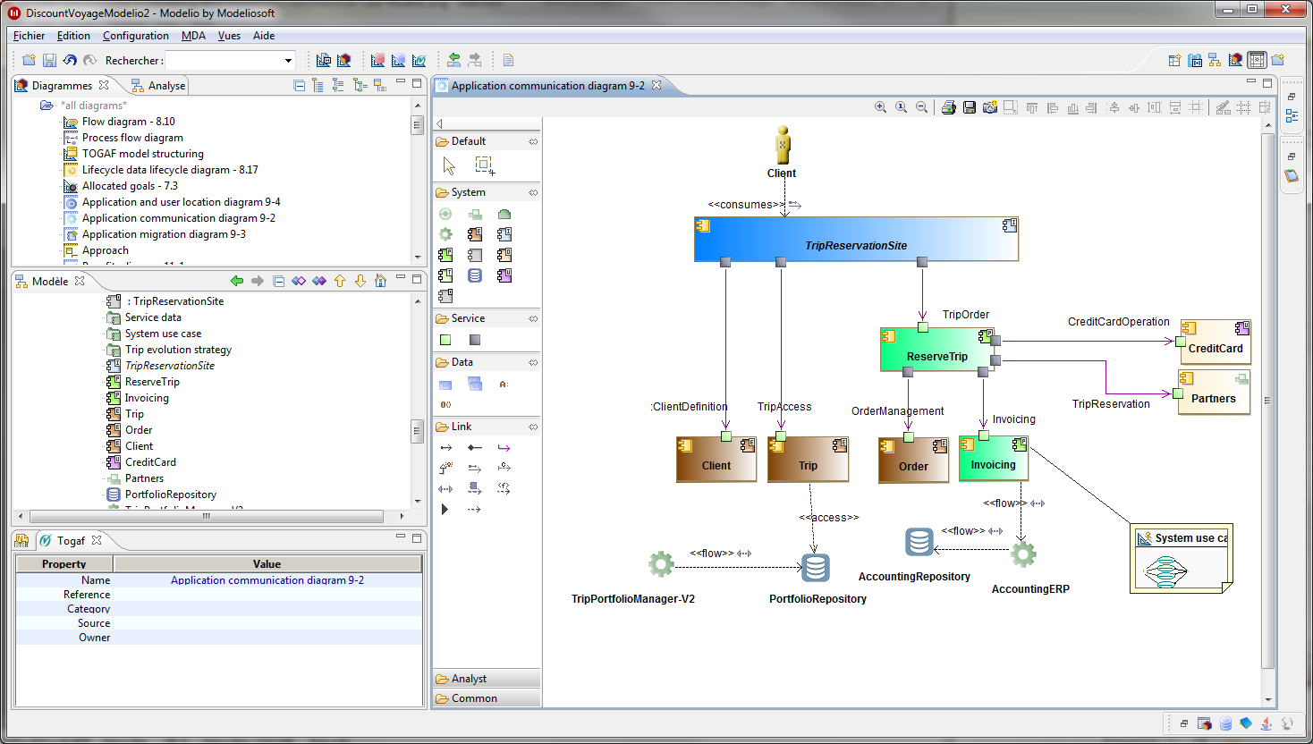Select Application migration diagram 9-3 in tree

point(164,234)
